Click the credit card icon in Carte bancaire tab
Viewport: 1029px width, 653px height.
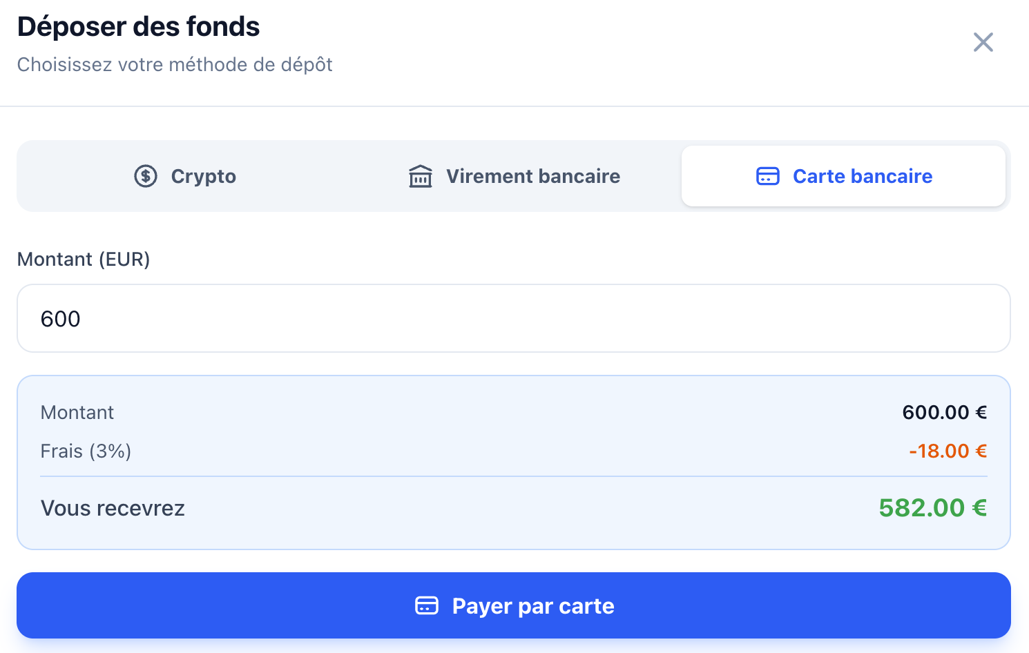click(x=768, y=176)
